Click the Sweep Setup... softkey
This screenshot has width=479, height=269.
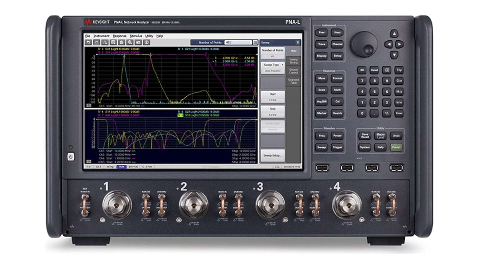pyautogui.click(x=272, y=155)
